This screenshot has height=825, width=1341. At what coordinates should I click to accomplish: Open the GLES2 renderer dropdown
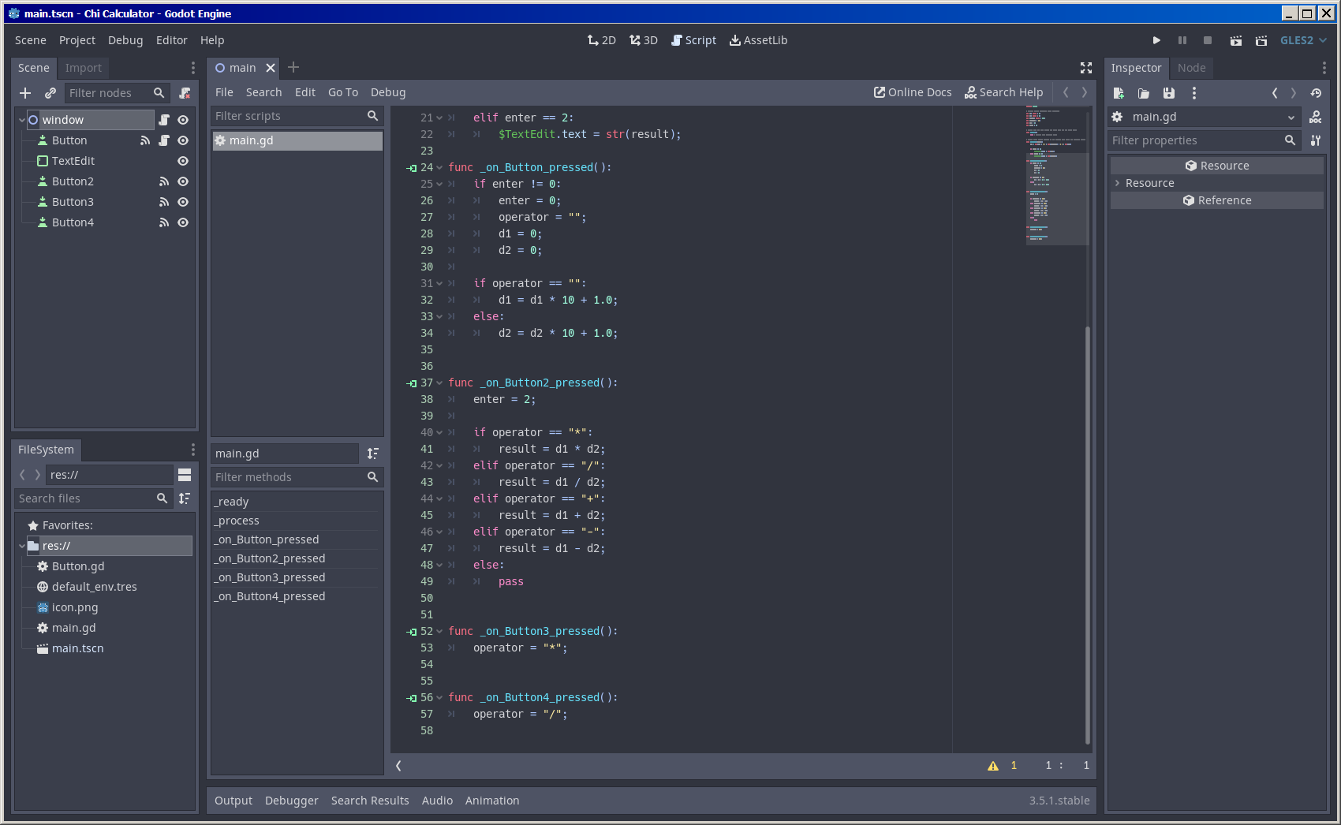(x=1303, y=40)
